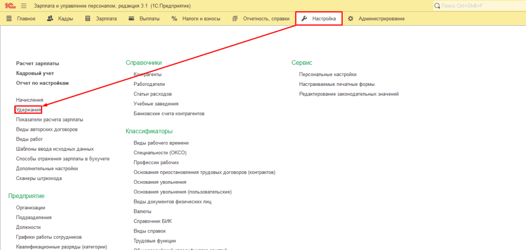Open the Организации list
This screenshot has height=250, width=526.
click(30, 208)
